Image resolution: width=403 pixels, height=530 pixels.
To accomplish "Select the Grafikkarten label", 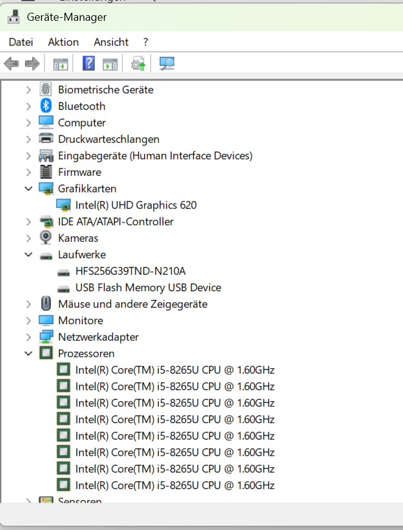I will [87, 188].
